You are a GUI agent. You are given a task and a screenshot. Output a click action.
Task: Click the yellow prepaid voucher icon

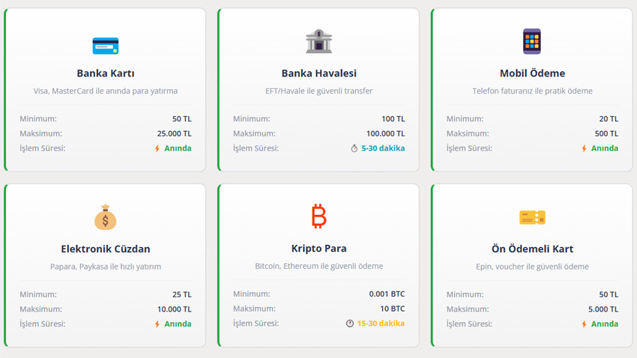pyautogui.click(x=532, y=217)
